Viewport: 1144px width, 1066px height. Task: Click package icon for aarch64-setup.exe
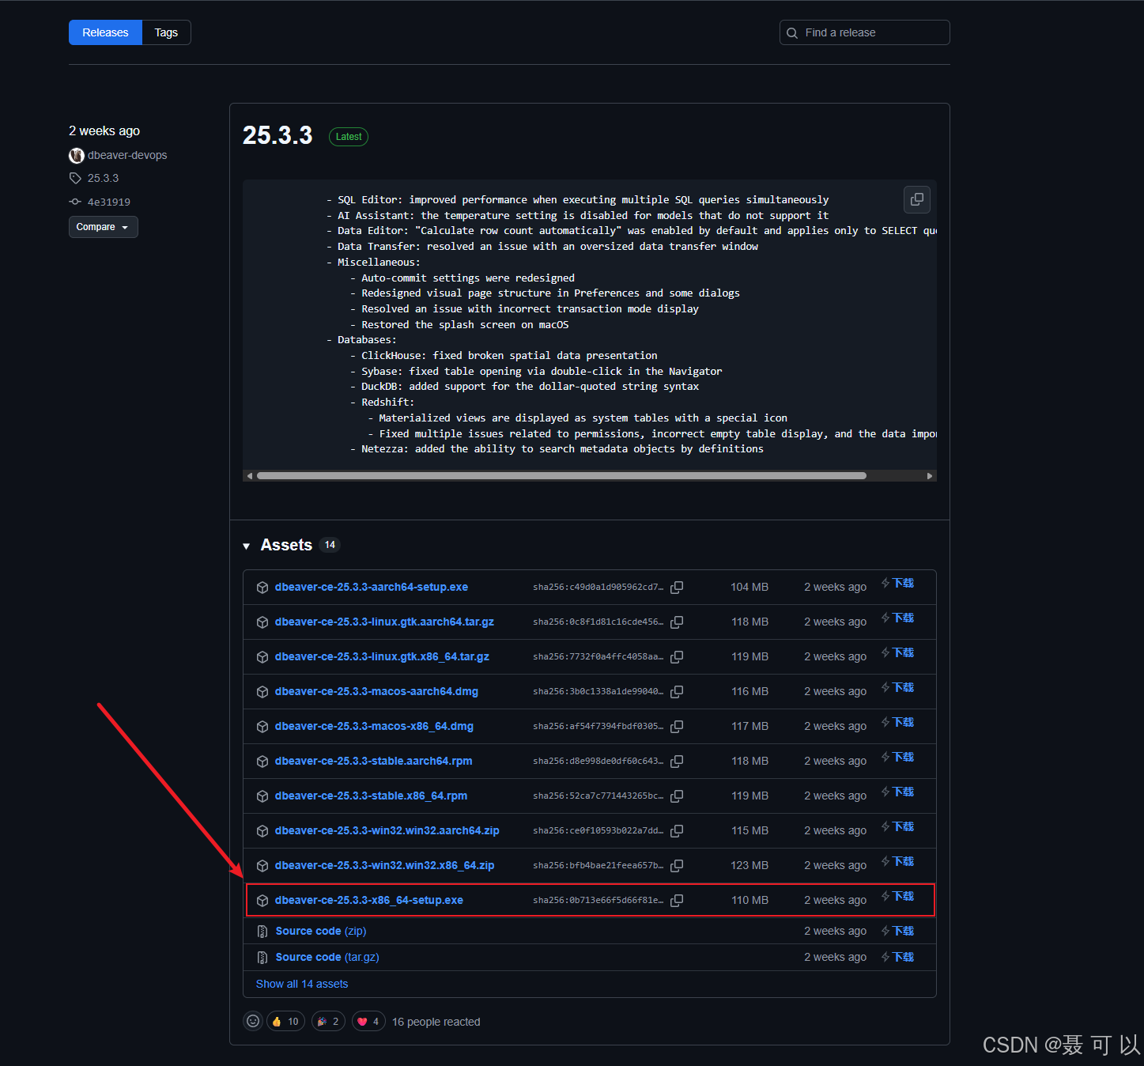(262, 588)
